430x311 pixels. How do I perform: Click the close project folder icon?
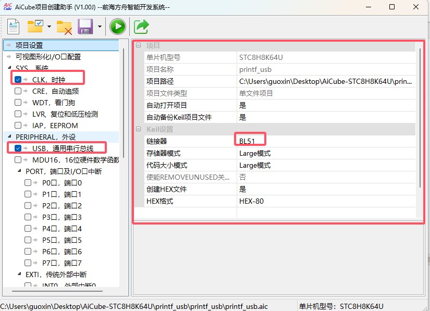[64, 28]
